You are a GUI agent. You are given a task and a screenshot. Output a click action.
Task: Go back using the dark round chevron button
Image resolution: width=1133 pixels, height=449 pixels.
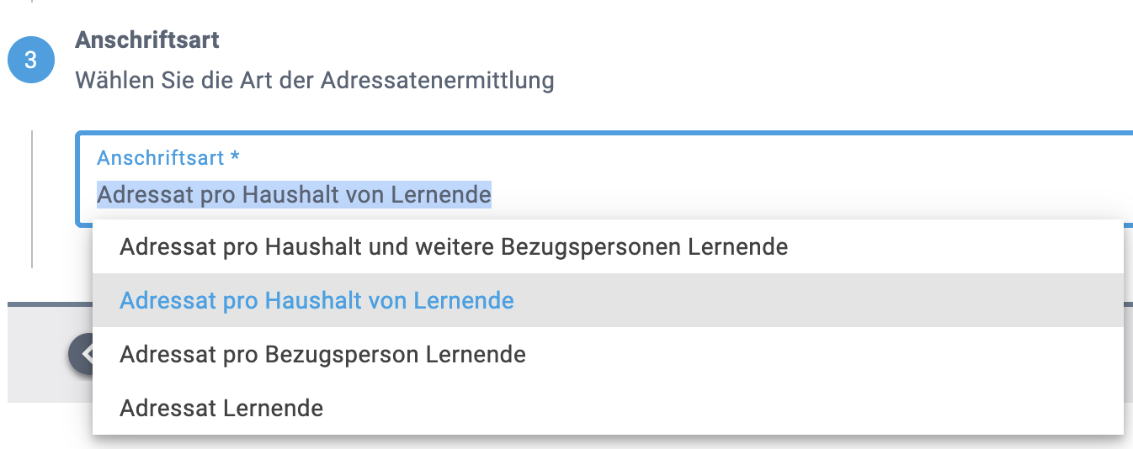[x=82, y=355]
